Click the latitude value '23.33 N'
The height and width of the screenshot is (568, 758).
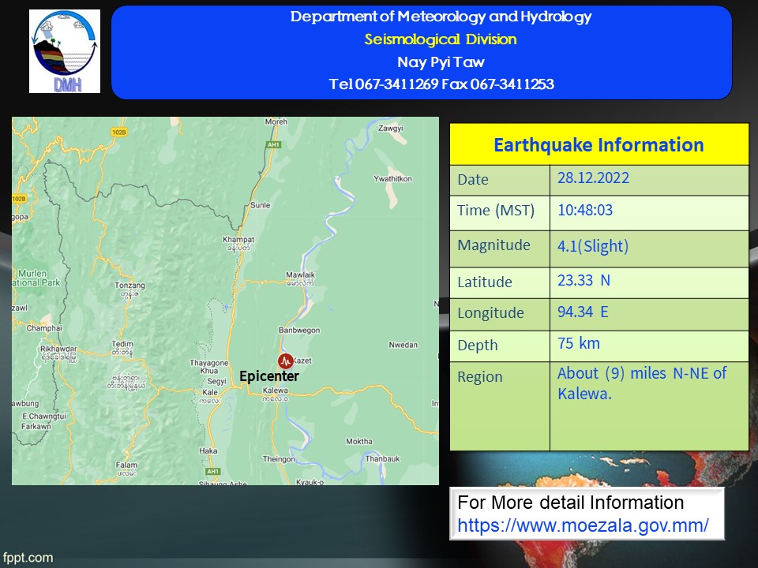[x=584, y=280]
